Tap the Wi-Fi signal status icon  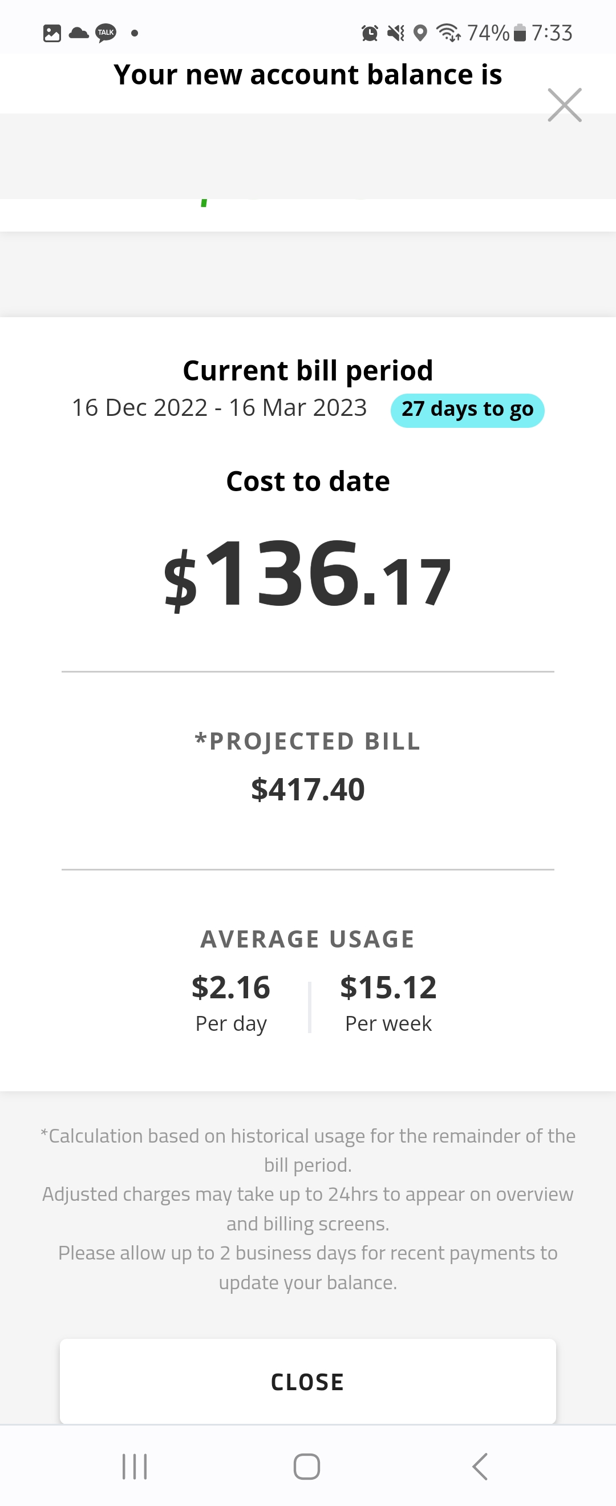(x=448, y=33)
